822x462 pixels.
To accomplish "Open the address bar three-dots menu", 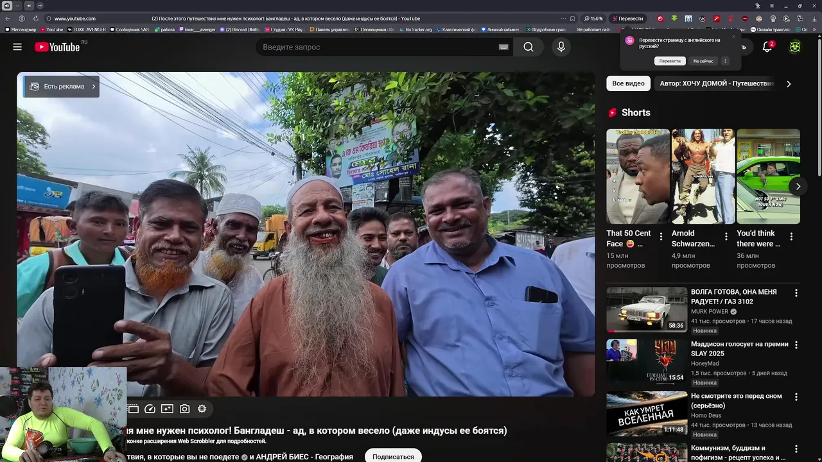I will (563, 19).
